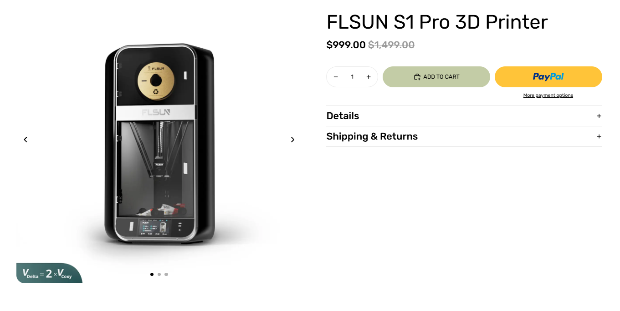Click the plus icon on Details row
The image size is (620, 311).
(x=599, y=116)
